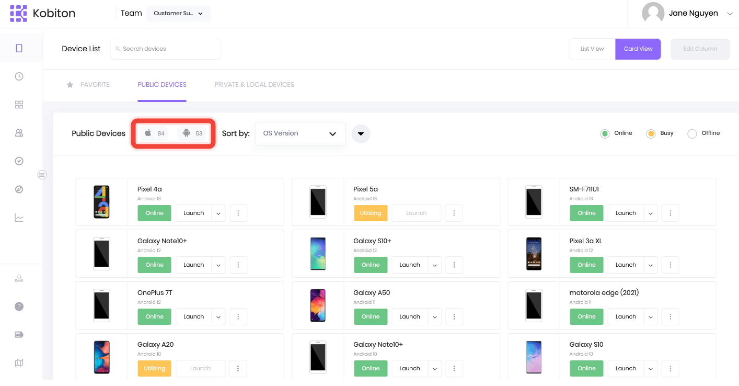This screenshot has width=739, height=386.
Task: Expand the Jane Nguyen account menu chevron
Action: (730, 14)
